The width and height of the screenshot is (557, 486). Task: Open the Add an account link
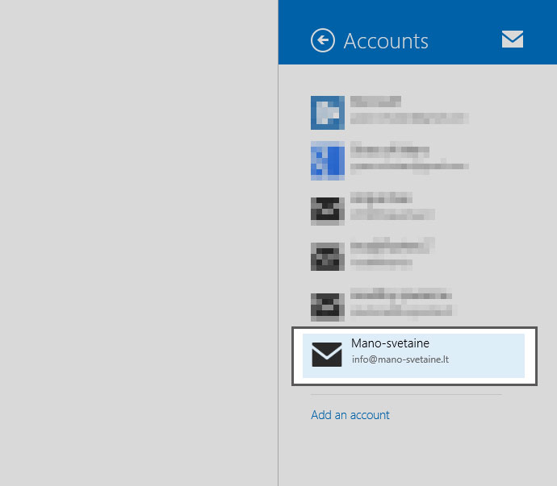(350, 415)
